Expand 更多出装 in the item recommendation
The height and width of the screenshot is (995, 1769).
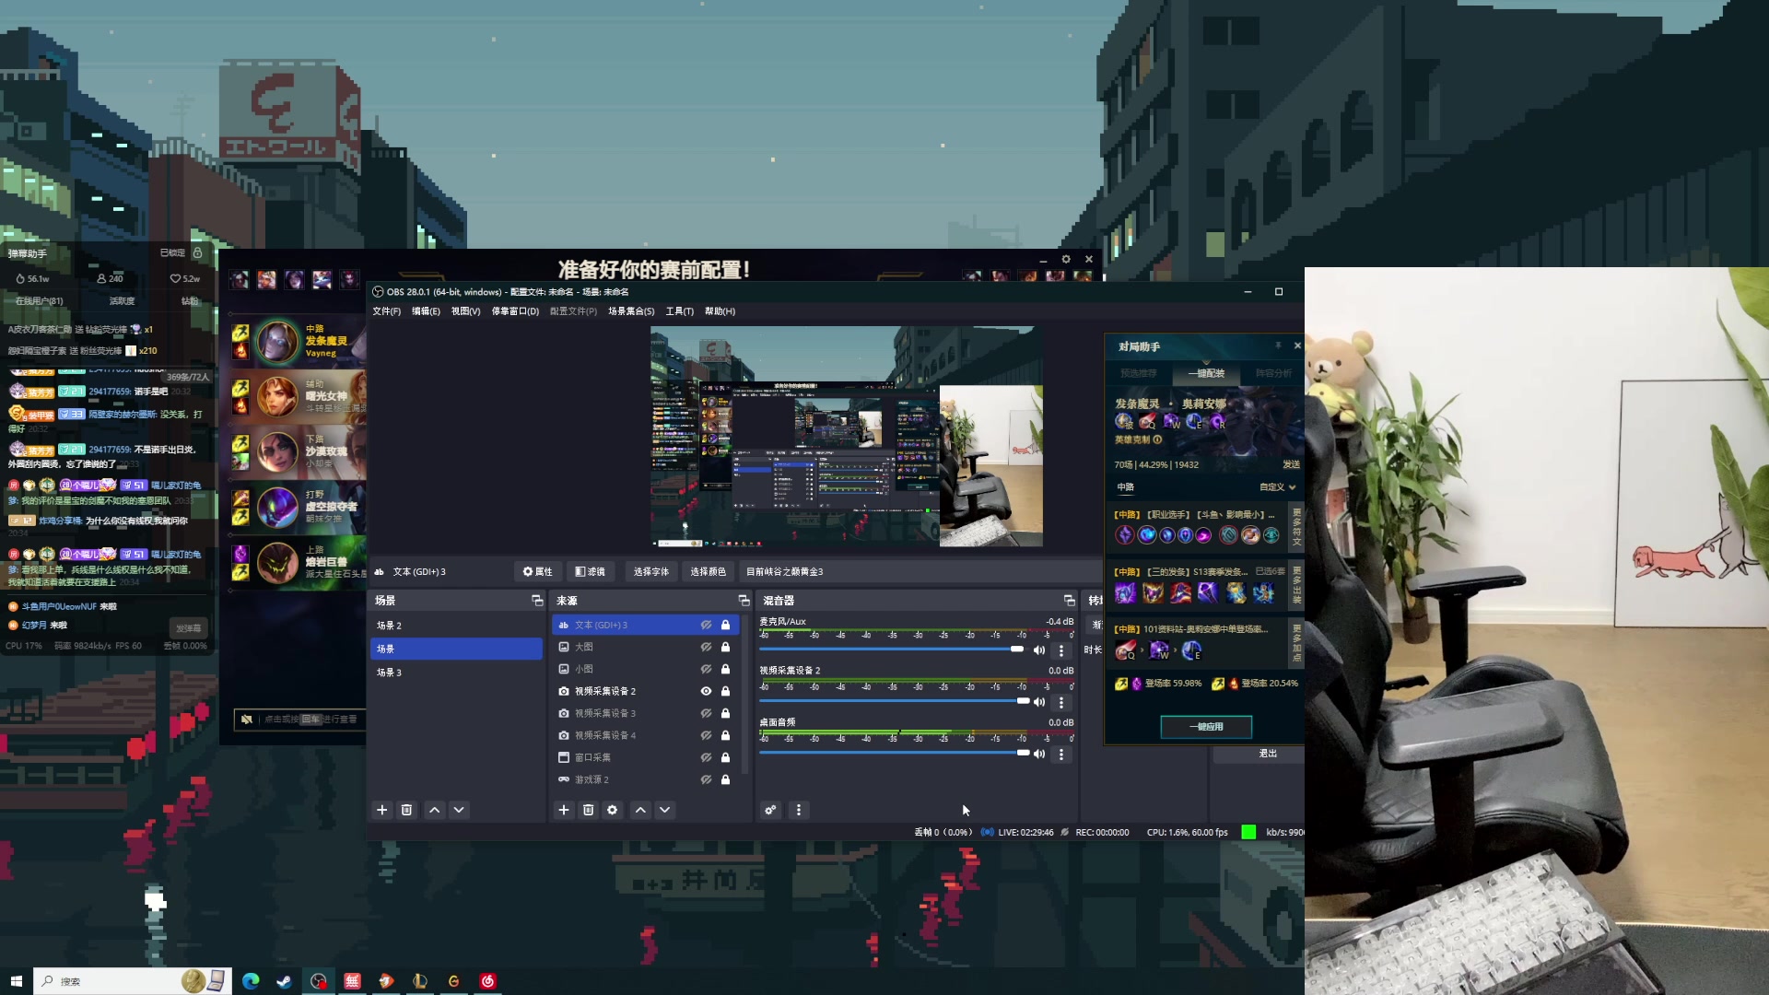click(1296, 585)
